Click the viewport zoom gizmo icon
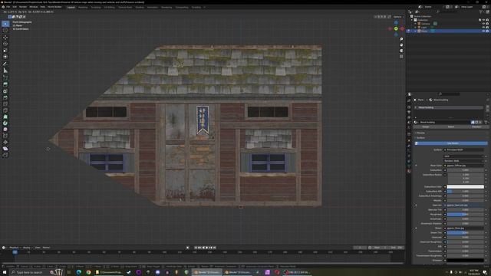 pos(401,39)
